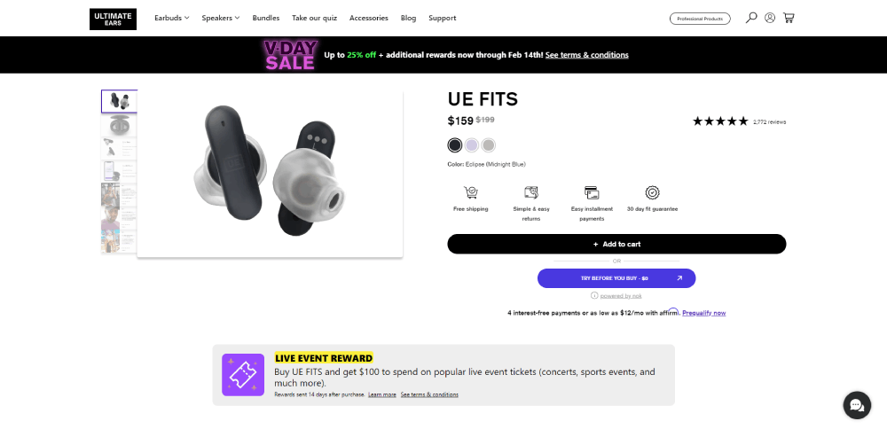Select the first product thumbnail image
Screen dimensions: 887x429
click(x=119, y=101)
